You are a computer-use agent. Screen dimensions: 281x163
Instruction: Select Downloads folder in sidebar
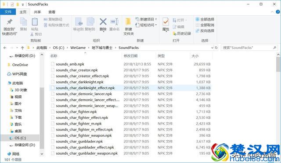[x=16, y=117]
